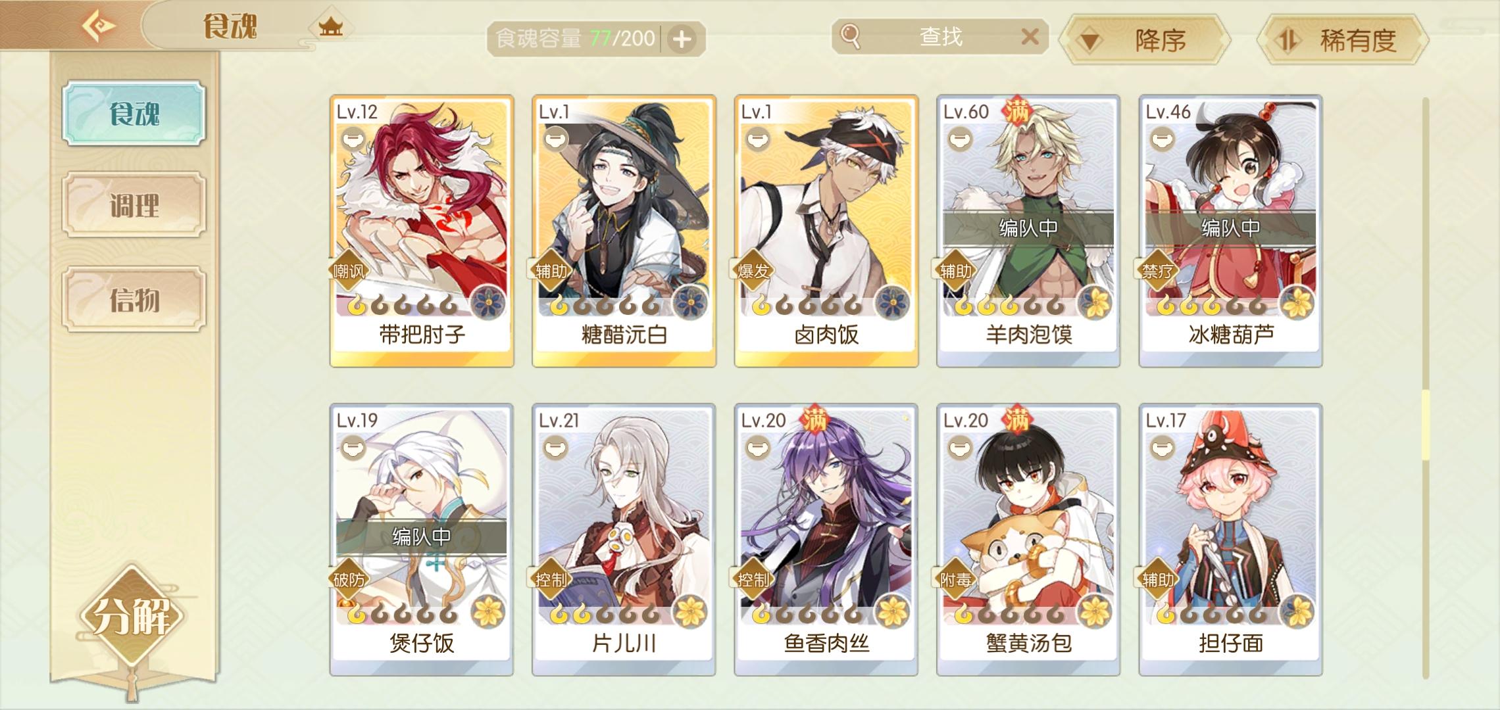Clear search with the X icon
1500x710 pixels.
click(1030, 36)
